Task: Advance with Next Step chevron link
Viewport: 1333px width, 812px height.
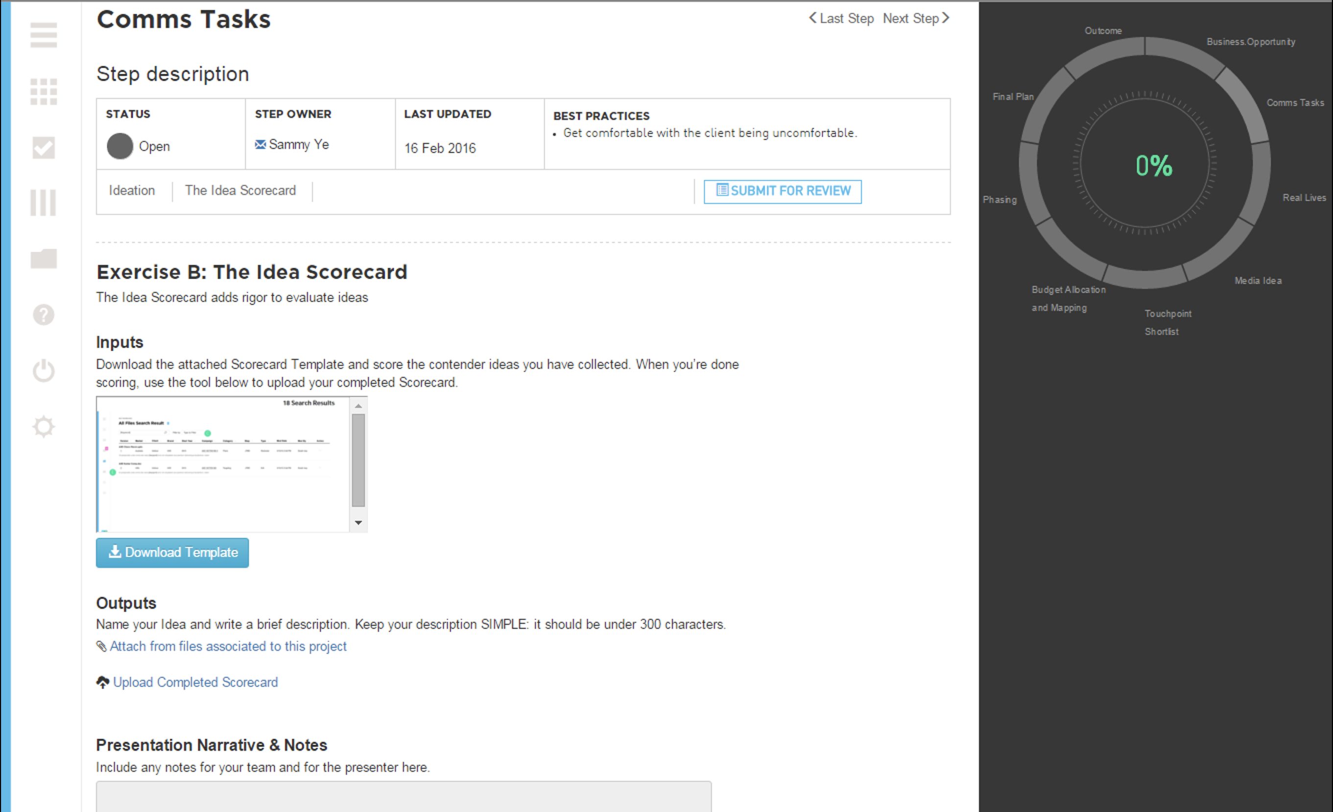Action: coord(916,19)
